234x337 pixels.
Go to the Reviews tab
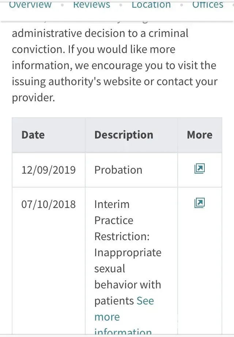[91, 5]
